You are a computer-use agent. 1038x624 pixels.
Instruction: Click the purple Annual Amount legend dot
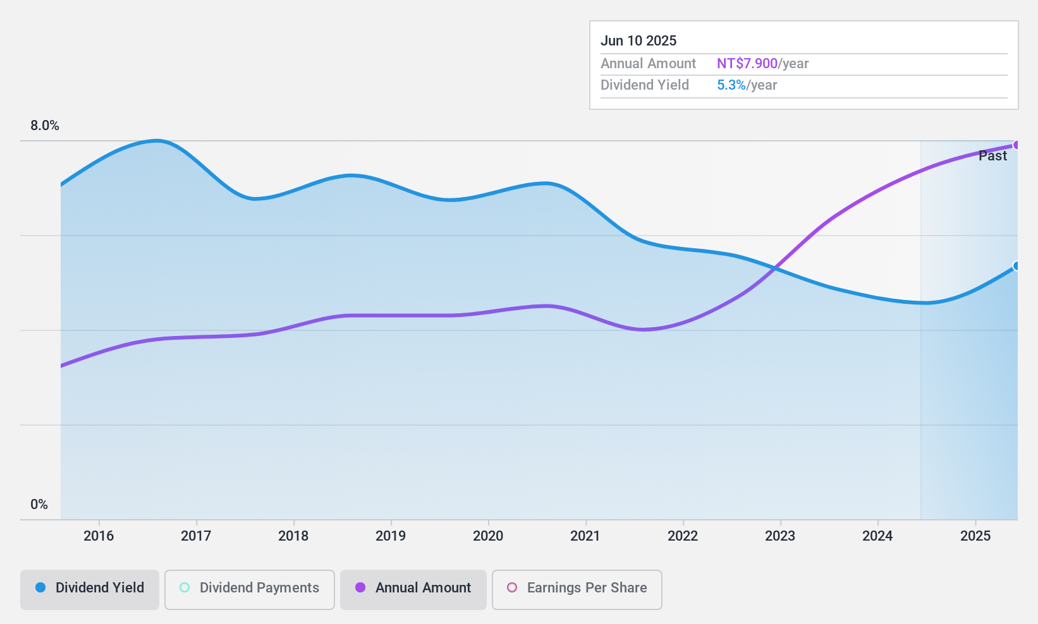point(360,587)
